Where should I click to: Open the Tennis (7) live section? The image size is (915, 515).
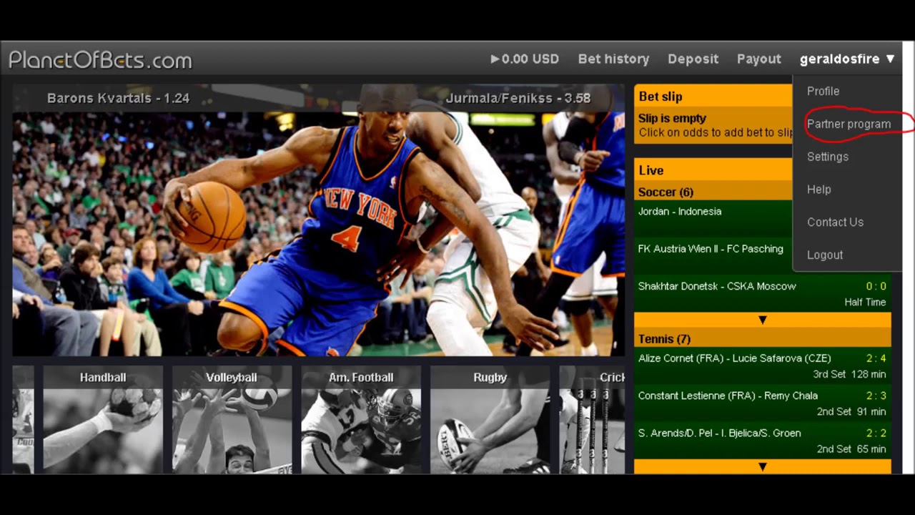point(762,339)
